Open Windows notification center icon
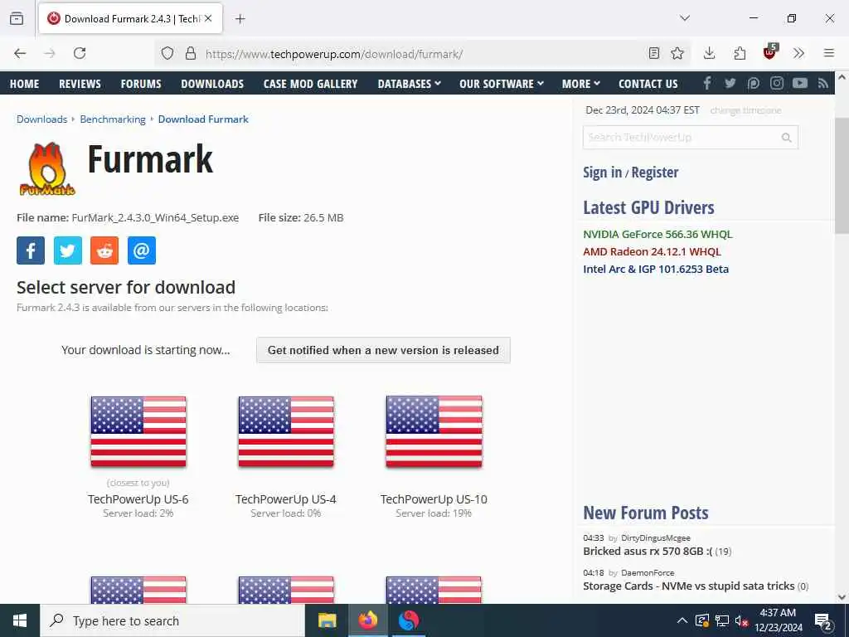 pyautogui.click(x=823, y=620)
